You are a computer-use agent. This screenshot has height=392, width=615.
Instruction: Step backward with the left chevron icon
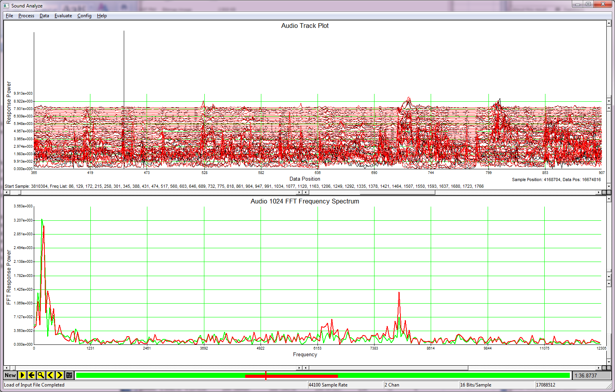coord(50,375)
